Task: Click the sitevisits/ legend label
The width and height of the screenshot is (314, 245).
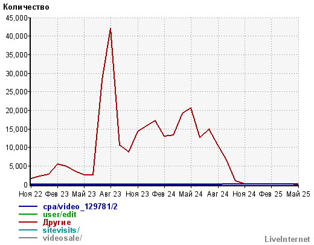Action: (x=61, y=230)
